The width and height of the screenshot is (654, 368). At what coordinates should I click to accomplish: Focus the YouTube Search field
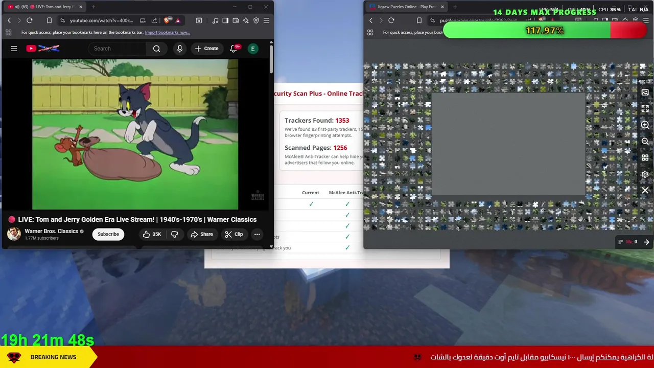click(x=118, y=49)
